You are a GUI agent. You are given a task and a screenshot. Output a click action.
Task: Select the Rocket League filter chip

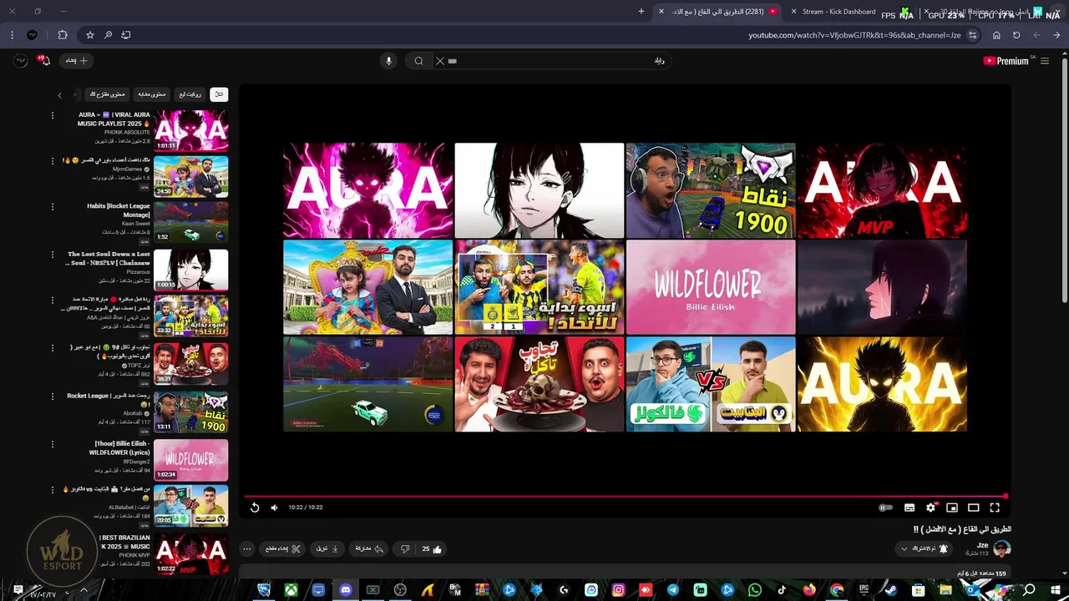click(x=190, y=94)
